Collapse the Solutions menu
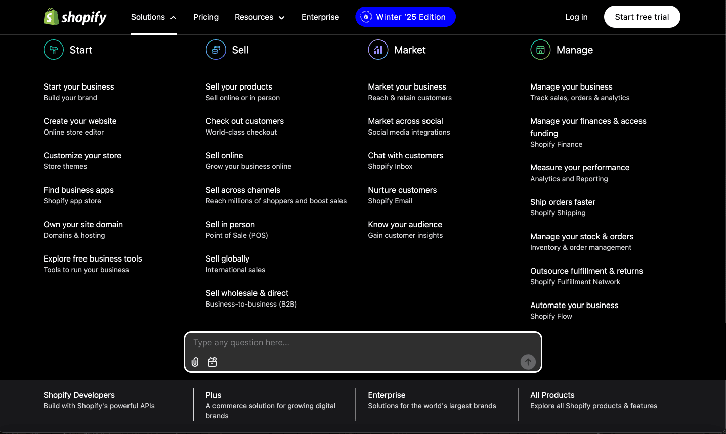 tap(153, 17)
